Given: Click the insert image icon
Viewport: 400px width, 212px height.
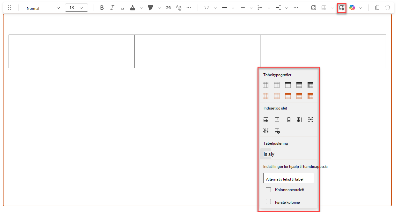Looking at the screenshot, I should (314, 8).
